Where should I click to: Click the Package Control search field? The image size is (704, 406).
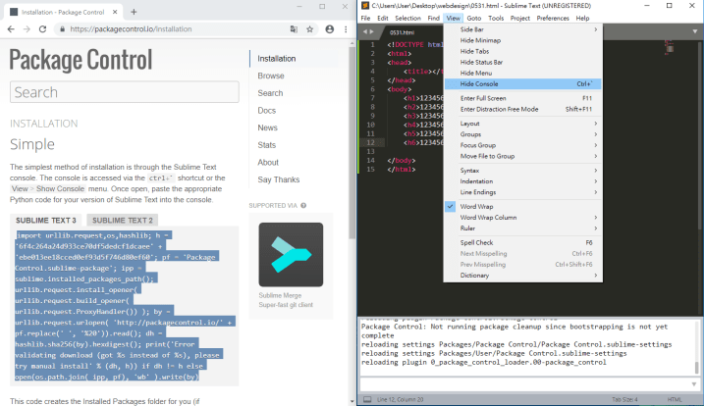(x=124, y=92)
